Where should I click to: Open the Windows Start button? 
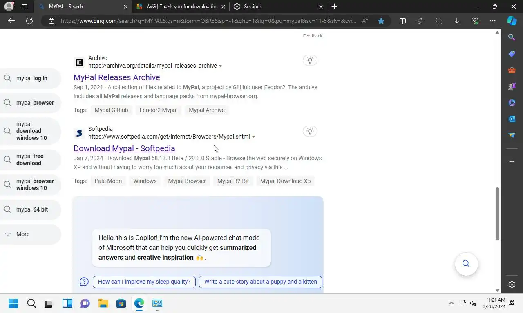click(13, 303)
